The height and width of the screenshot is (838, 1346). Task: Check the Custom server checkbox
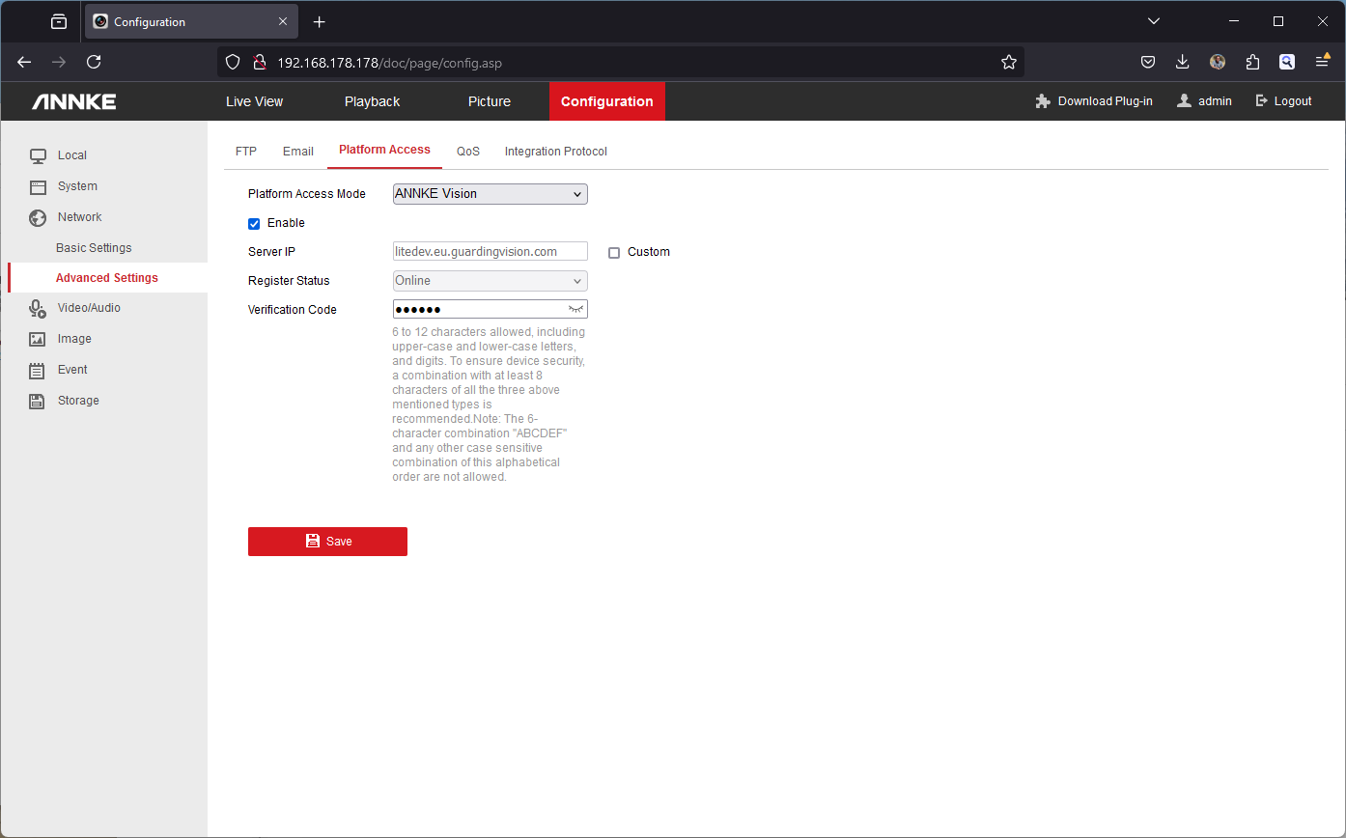point(614,253)
